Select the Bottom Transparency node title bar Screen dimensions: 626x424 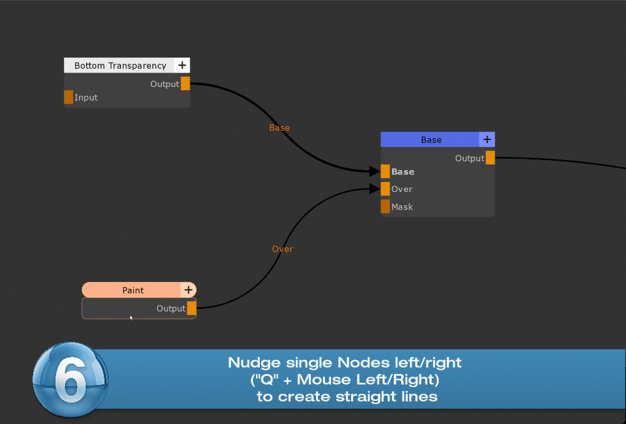tap(120, 66)
